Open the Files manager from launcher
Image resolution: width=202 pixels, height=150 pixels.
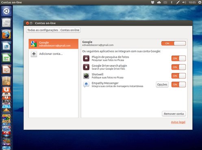(x=7, y=23)
